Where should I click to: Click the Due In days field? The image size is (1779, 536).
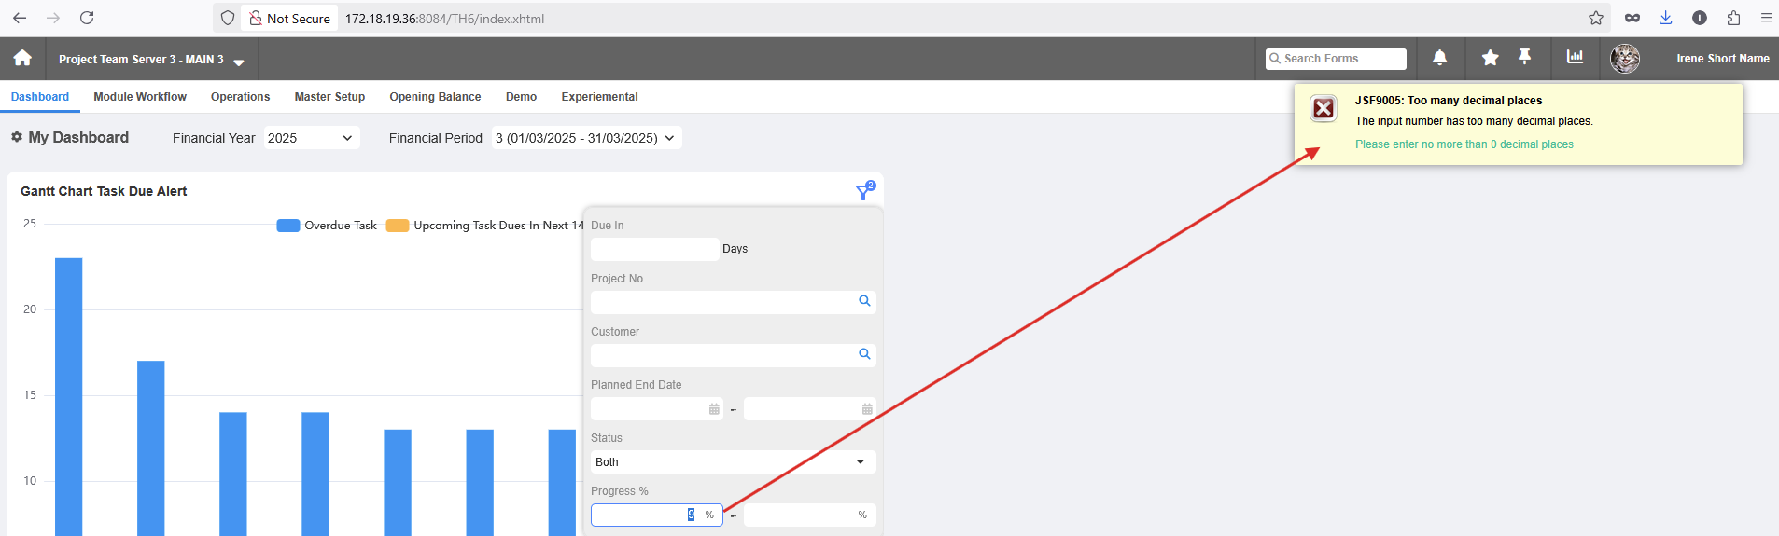click(654, 249)
